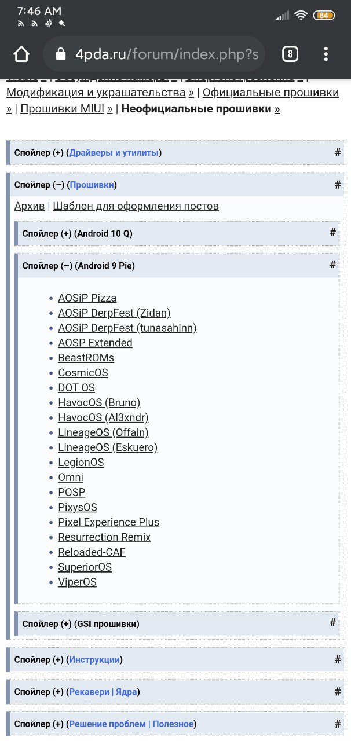This screenshot has width=351, height=741.
Task: Click the # anchor of Инструкции spoiler
Action: click(338, 659)
